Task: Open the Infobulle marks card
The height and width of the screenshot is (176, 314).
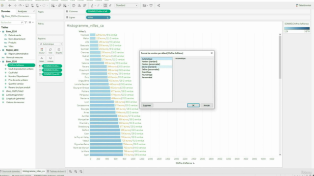Action: (50, 59)
